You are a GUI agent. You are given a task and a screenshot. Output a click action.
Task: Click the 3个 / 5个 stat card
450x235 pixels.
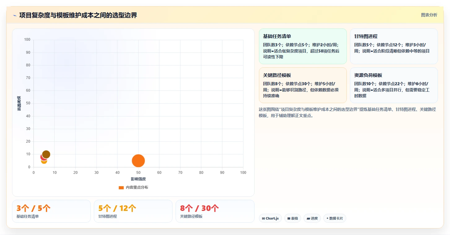(51, 211)
